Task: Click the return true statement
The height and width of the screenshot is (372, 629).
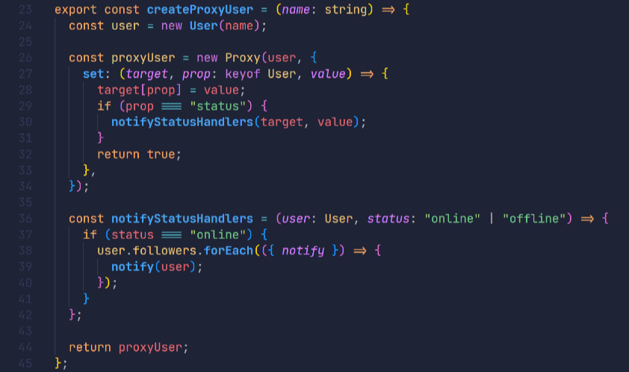Action: click(139, 154)
